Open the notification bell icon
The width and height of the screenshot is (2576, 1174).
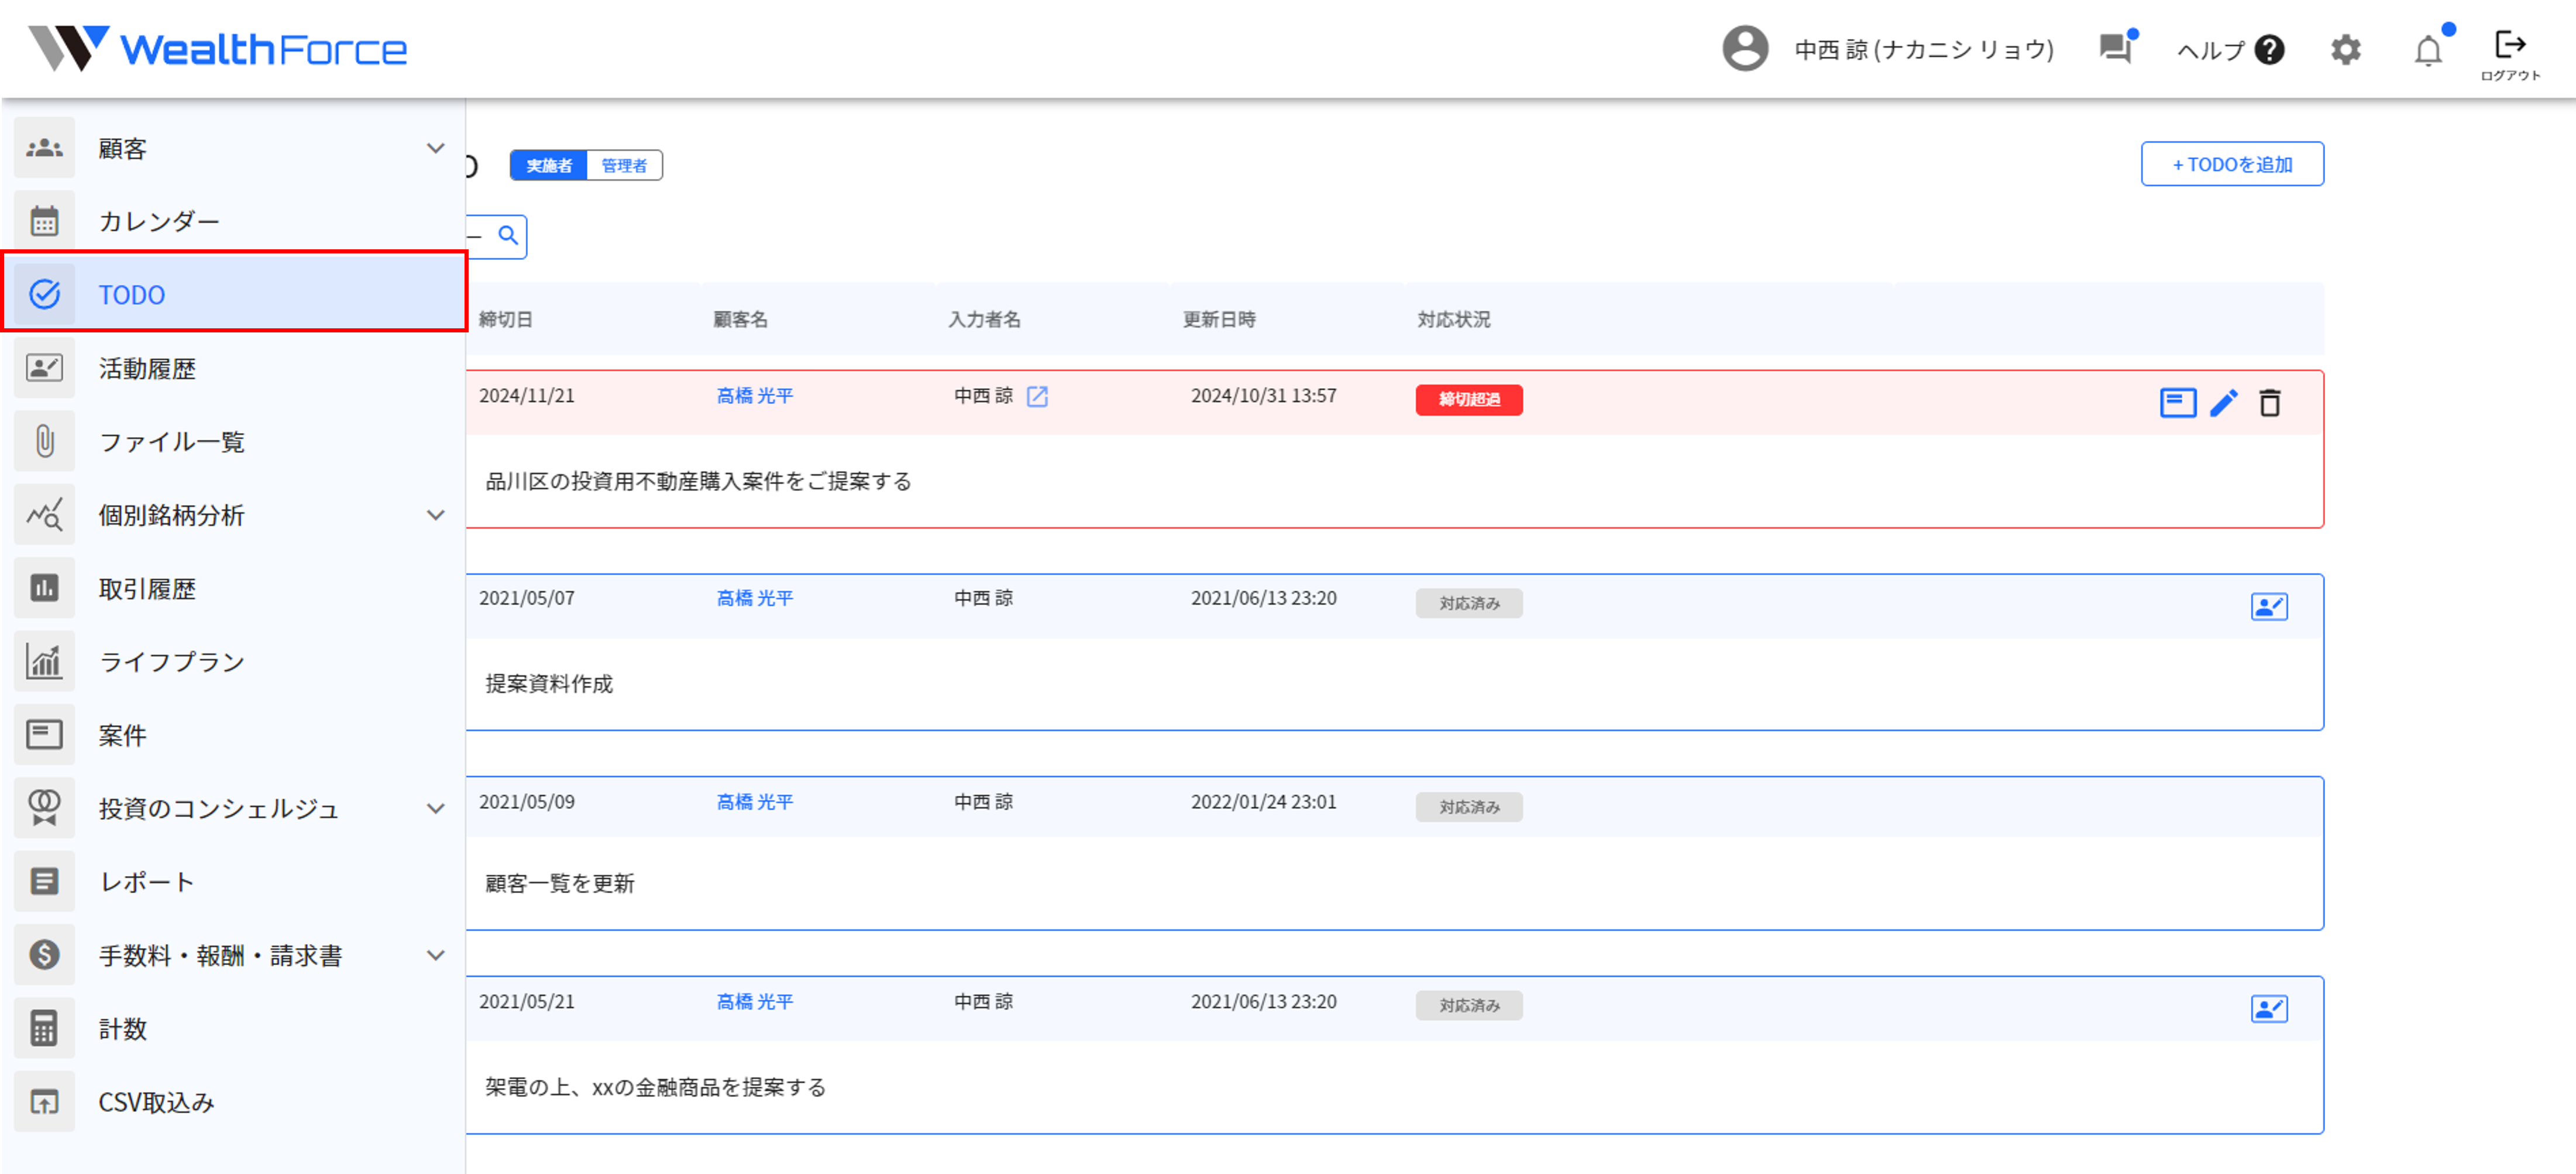[x=2427, y=50]
